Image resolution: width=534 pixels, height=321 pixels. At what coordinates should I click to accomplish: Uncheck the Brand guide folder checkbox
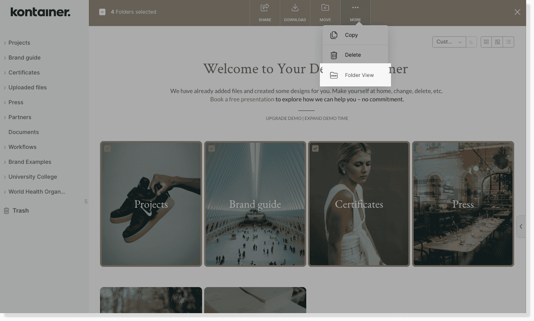(x=212, y=149)
